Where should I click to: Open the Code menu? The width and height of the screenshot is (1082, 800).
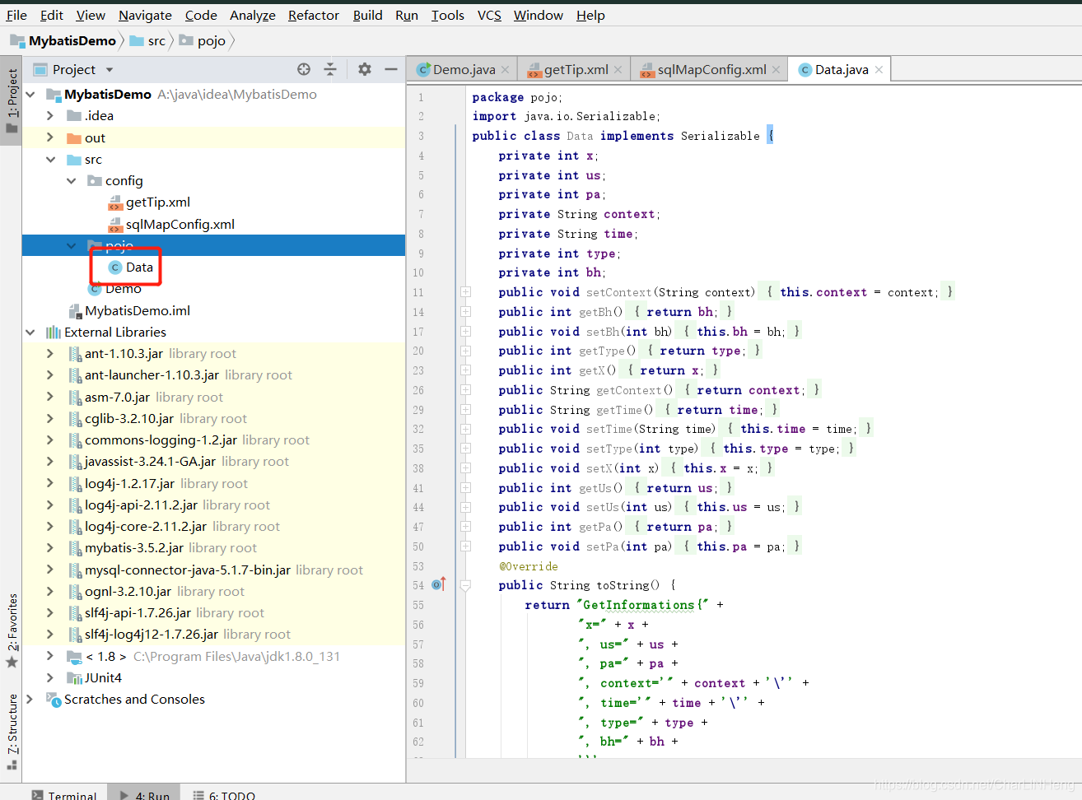coord(201,15)
